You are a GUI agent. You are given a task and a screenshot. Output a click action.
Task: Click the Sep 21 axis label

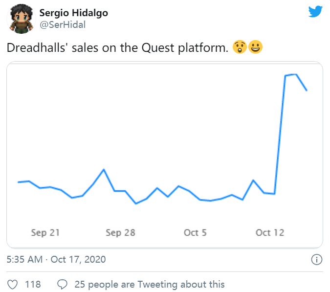pyautogui.click(x=45, y=232)
